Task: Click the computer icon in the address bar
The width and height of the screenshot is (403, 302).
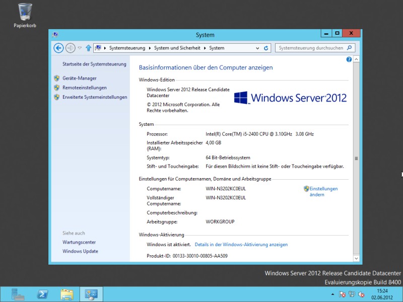Action: pos(98,48)
